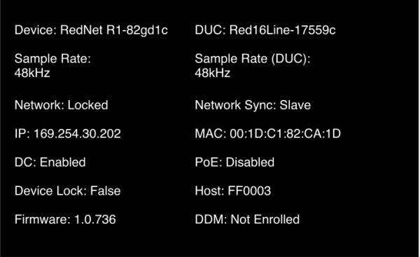Select the MAC address 00:1D:C1:82:CA:1D
420x257 pixels.
(268, 134)
